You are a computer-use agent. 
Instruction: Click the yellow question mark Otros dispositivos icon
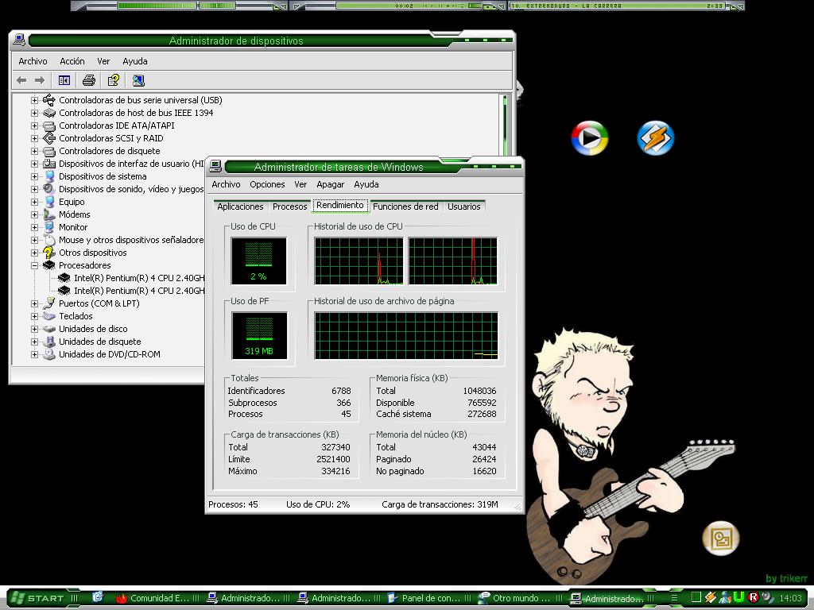coord(49,253)
